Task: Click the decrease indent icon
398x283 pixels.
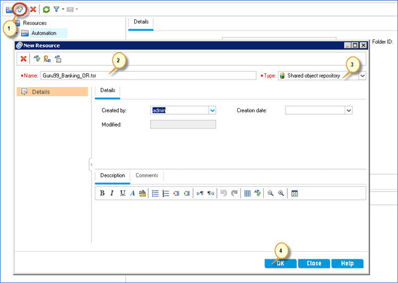Action: [186, 193]
